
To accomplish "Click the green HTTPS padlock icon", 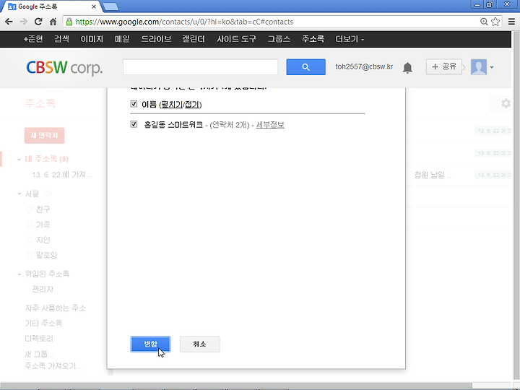I will point(69,22).
